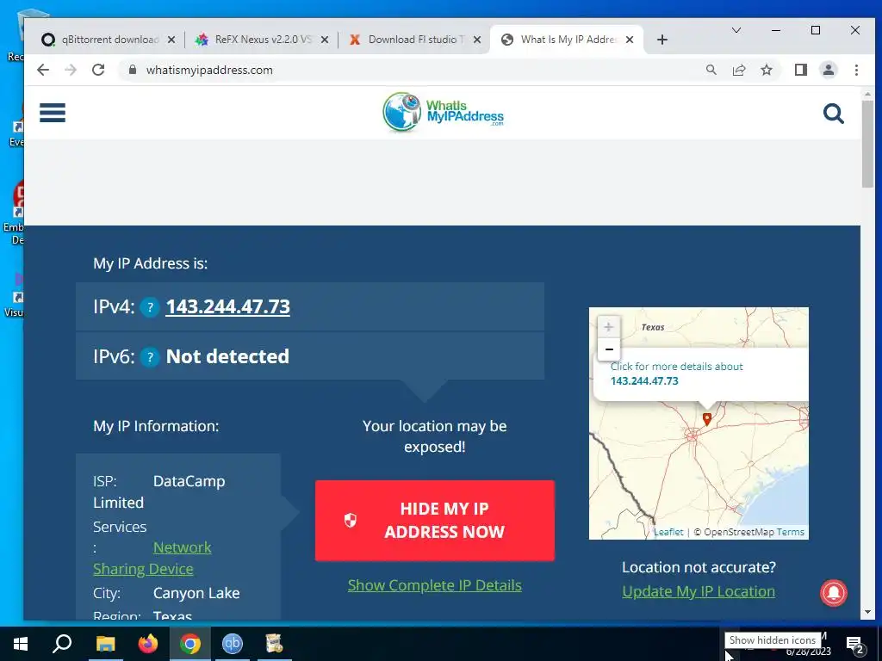Viewport: 882px width, 661px height.
Task: Click the site search magnifier icon
Action: (834, 114)
